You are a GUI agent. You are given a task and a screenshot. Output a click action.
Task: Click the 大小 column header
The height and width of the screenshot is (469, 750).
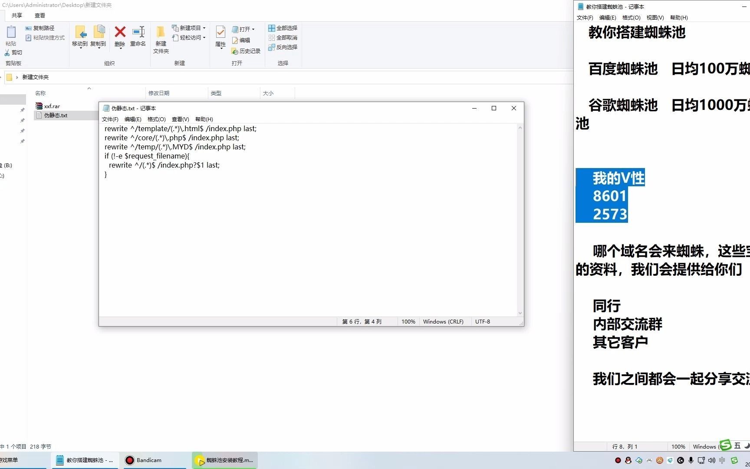click(x=268, y=93)
